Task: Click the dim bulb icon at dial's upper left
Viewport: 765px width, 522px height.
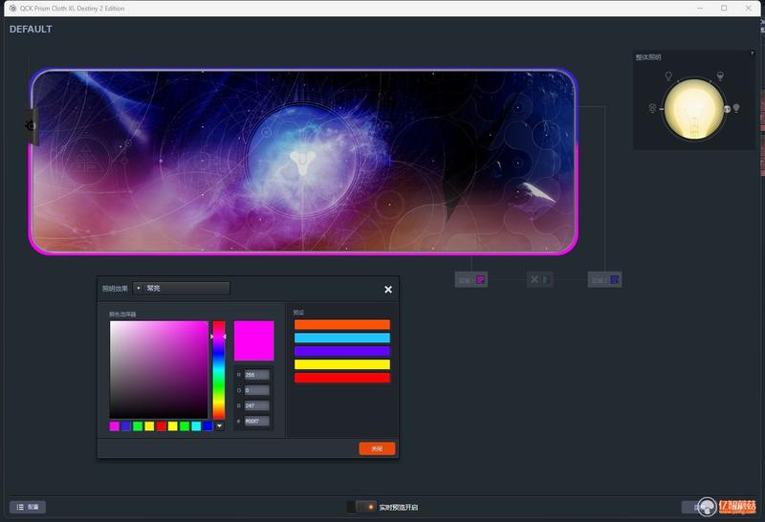Action: pos(668,76)
